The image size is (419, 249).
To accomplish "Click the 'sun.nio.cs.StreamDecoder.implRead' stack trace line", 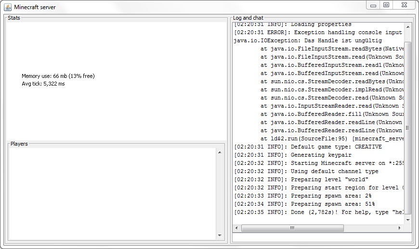I will 332,89.
